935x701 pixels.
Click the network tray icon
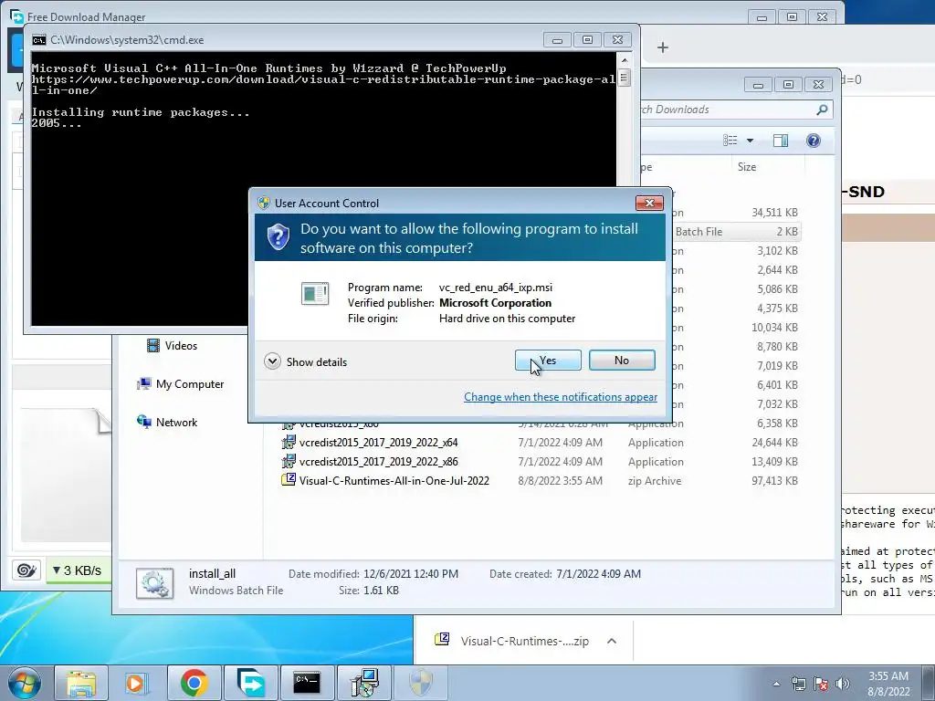[798, 684]
